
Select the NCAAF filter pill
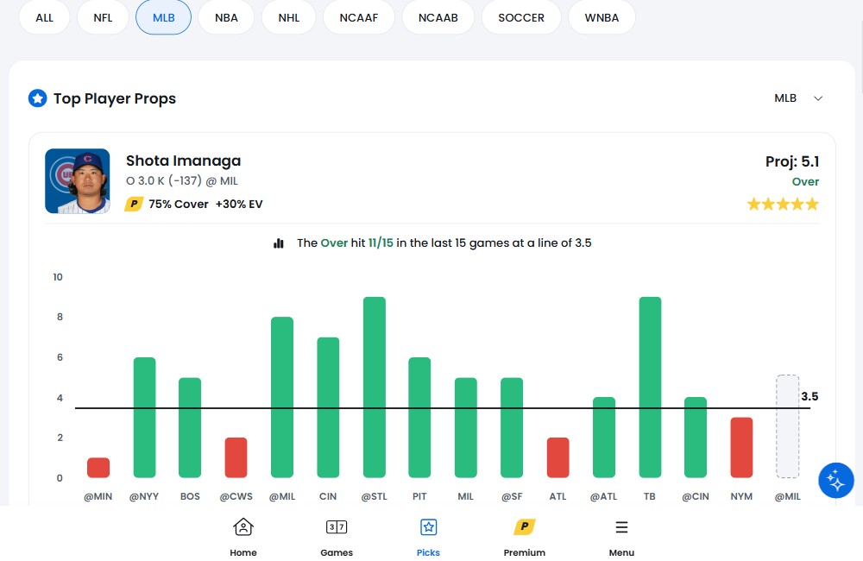[x=359, y=17]
